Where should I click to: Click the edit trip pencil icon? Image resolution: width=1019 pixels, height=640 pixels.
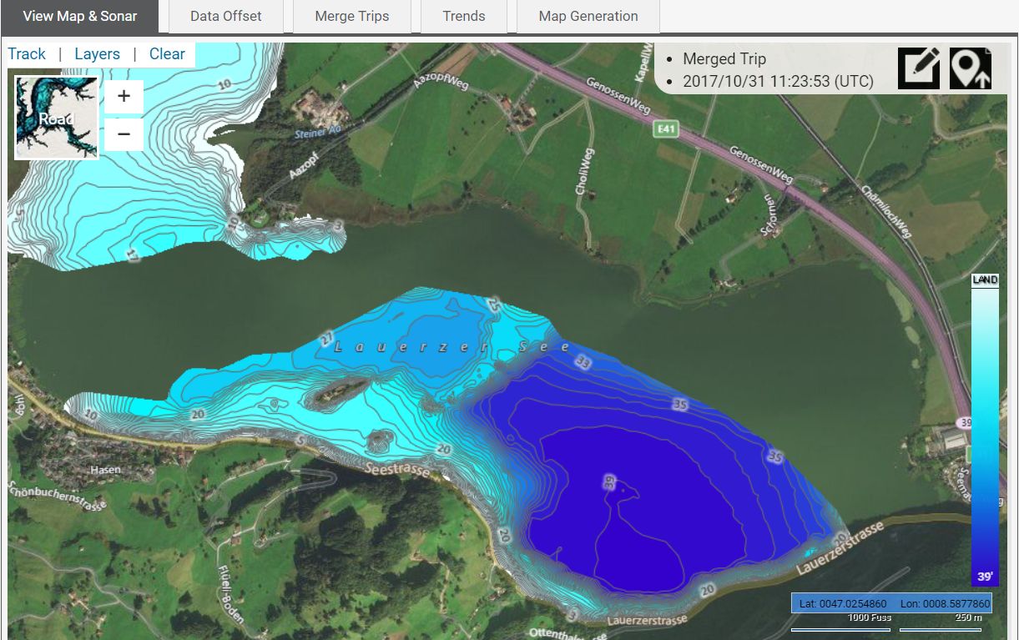point(919,68)
